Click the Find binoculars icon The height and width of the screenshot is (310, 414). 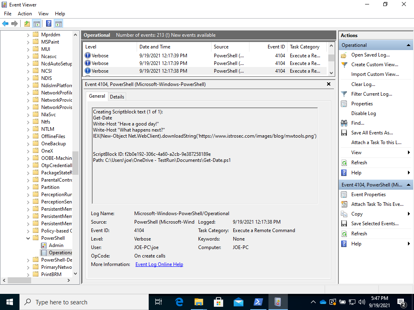click(344, 123)
